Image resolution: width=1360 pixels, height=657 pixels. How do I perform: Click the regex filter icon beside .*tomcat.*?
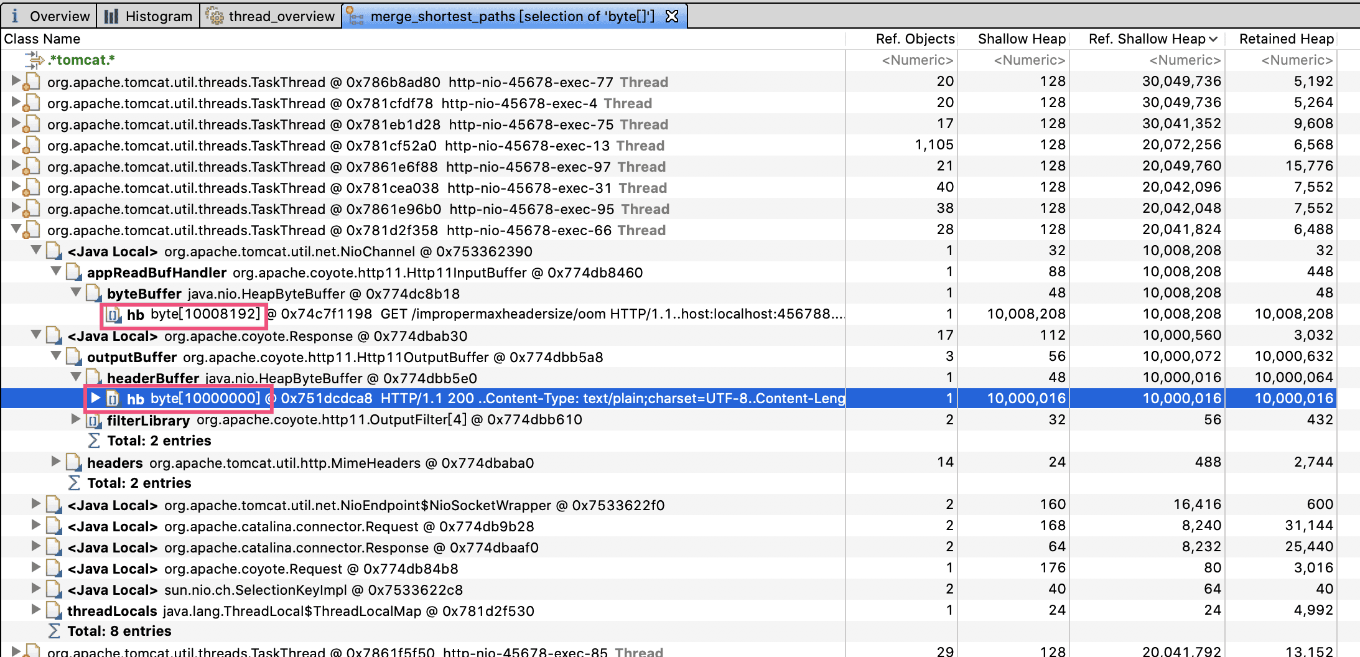tap(34, 60)
